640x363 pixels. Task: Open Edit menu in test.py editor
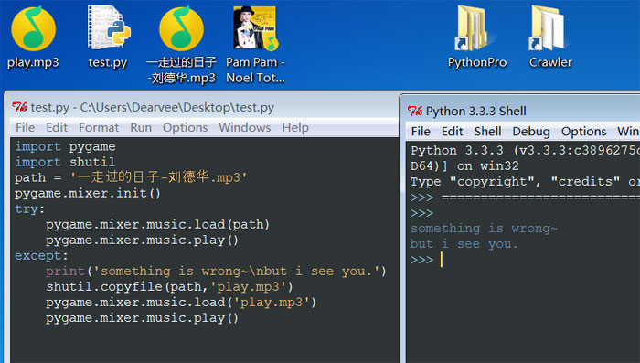[x=57, y=127]
